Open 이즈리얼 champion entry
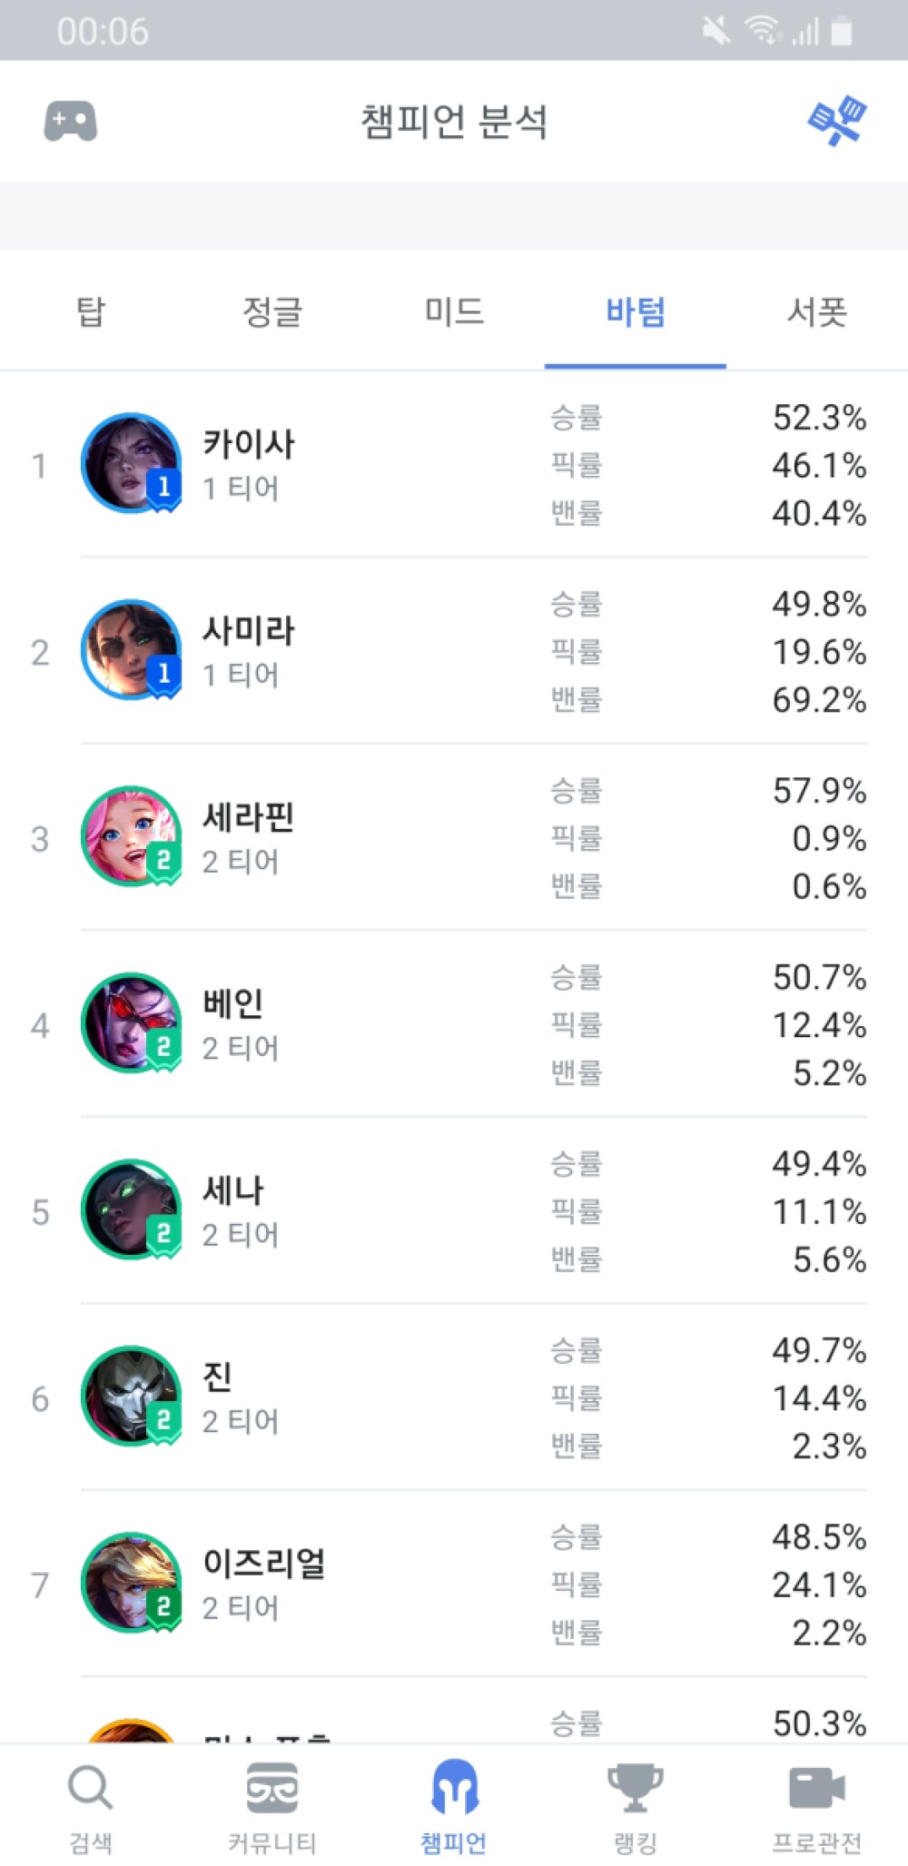The image size is (908, 1866). (x=454, y=1585)
